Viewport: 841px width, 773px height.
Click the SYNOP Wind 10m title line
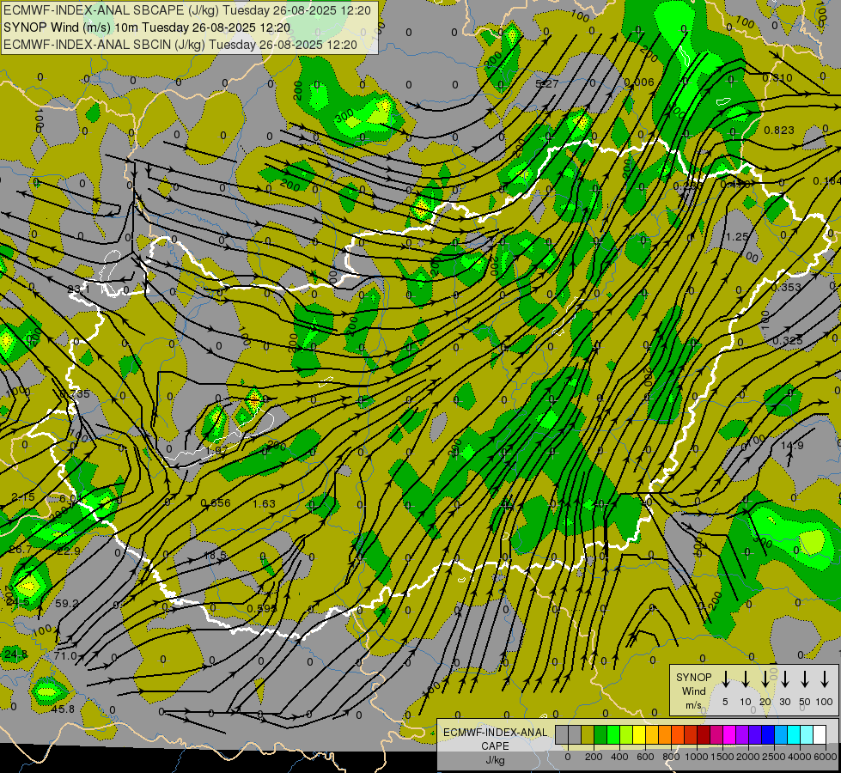coord(146,27)
